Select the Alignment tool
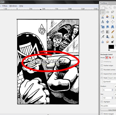This screenshot has height=115, width=116. [x=113, y=22]
